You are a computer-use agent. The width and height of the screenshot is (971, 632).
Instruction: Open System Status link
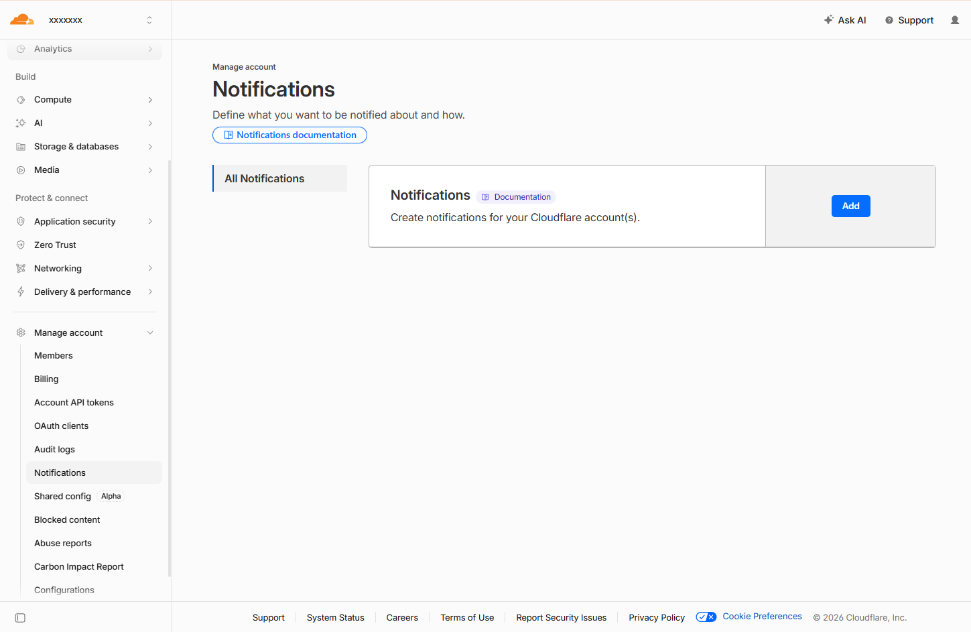click(x=336, y=618)
